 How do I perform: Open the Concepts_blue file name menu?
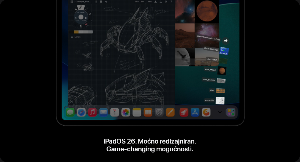tap(83, 1)
